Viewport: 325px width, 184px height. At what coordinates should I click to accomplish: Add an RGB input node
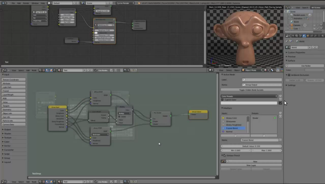[14, 98]
